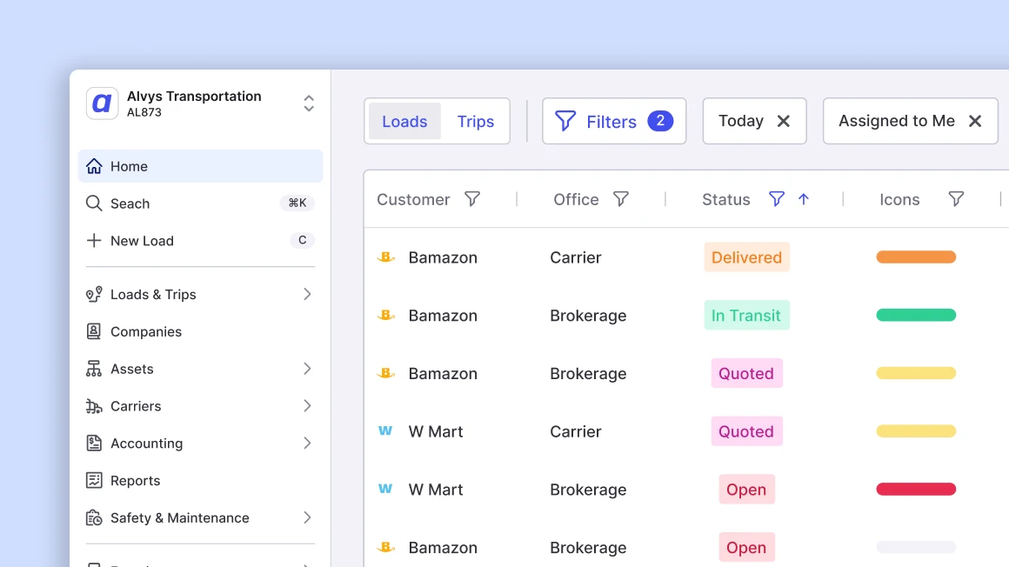Open Reports in sidebar
Image resolution: width=1009 pixels, height=567 pixels.
point(200,481)
